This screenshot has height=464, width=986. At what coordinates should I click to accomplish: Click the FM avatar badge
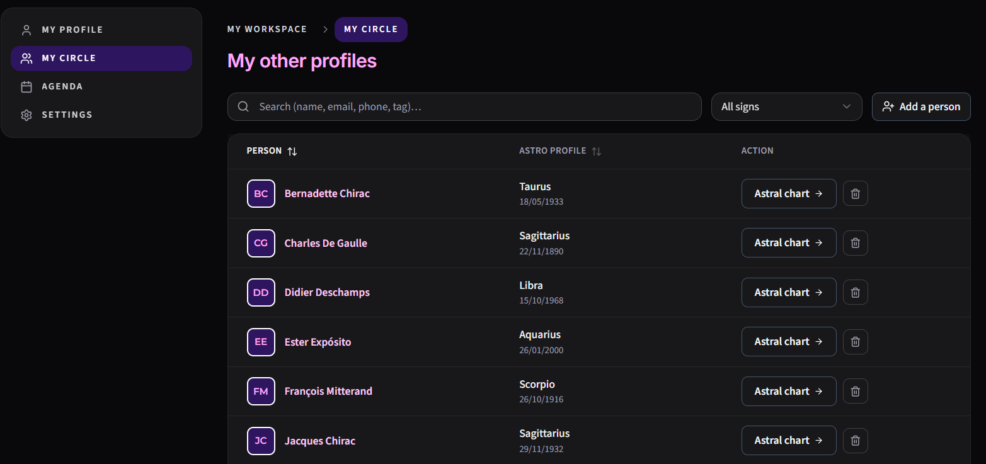pos(261,391)
